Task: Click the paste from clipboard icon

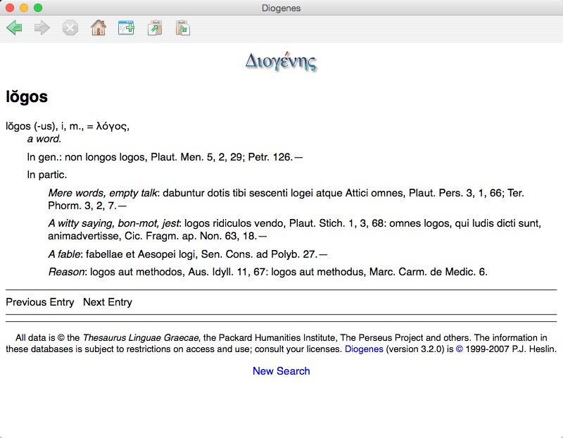Action: (182, 28)
